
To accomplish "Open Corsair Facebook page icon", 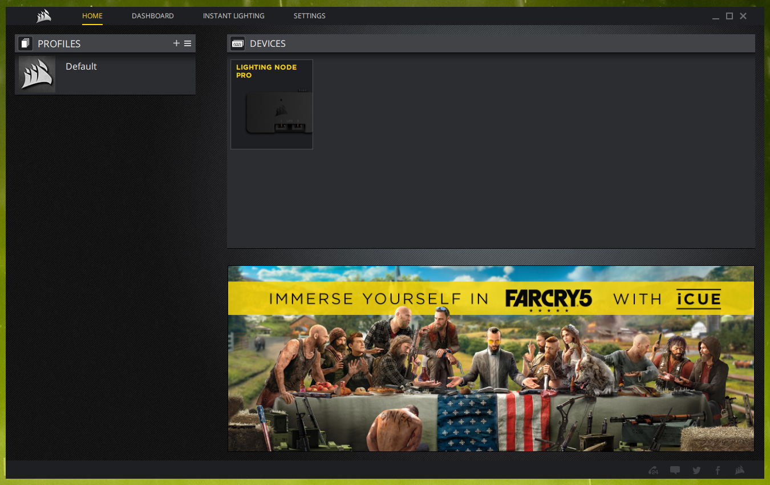I will click(718, 471).
